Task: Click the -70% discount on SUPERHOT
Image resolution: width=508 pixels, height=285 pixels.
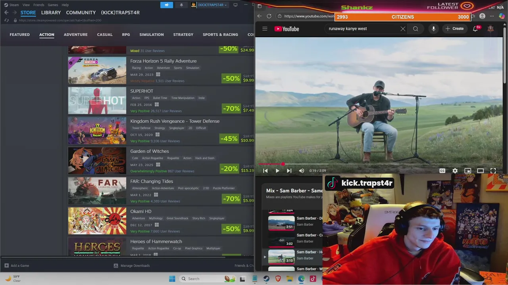Action: 231,108
